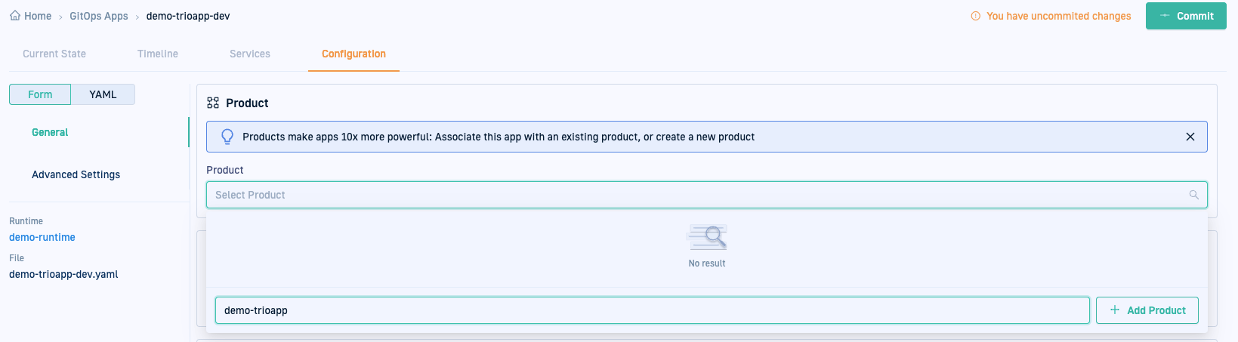Open the Select Product dropdown
The height and width of the screenshot is (342, 1238).
pos(695,195)
